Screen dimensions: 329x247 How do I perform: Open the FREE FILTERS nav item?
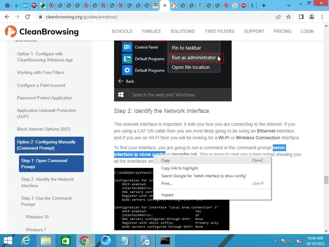[x=220, y=31]
